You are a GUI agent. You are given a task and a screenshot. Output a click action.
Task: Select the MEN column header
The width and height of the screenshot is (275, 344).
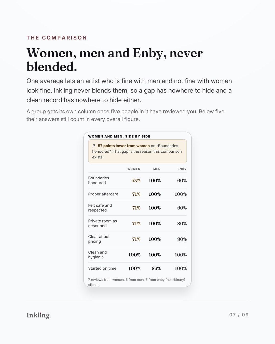pyautogui.click(x=157, y=169)
